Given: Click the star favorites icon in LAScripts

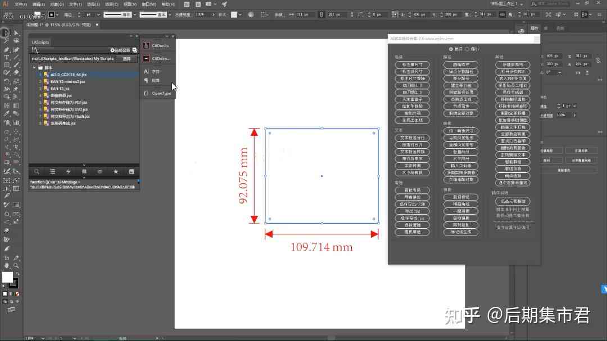Looking at the screenshot, I should 116,172.
